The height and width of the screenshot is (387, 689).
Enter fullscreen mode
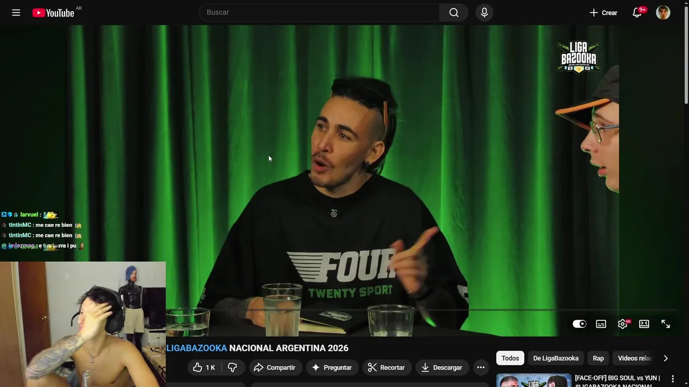pyautogui.click(x=666, y=324)
